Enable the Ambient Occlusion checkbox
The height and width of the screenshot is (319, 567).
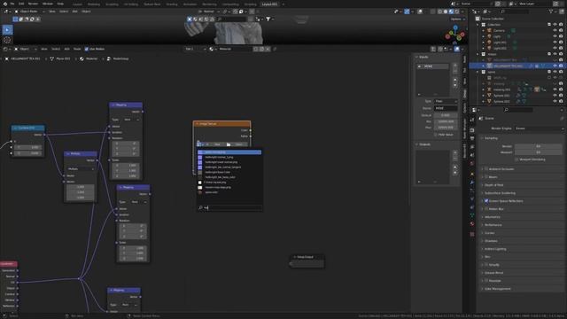pos(486,169)
